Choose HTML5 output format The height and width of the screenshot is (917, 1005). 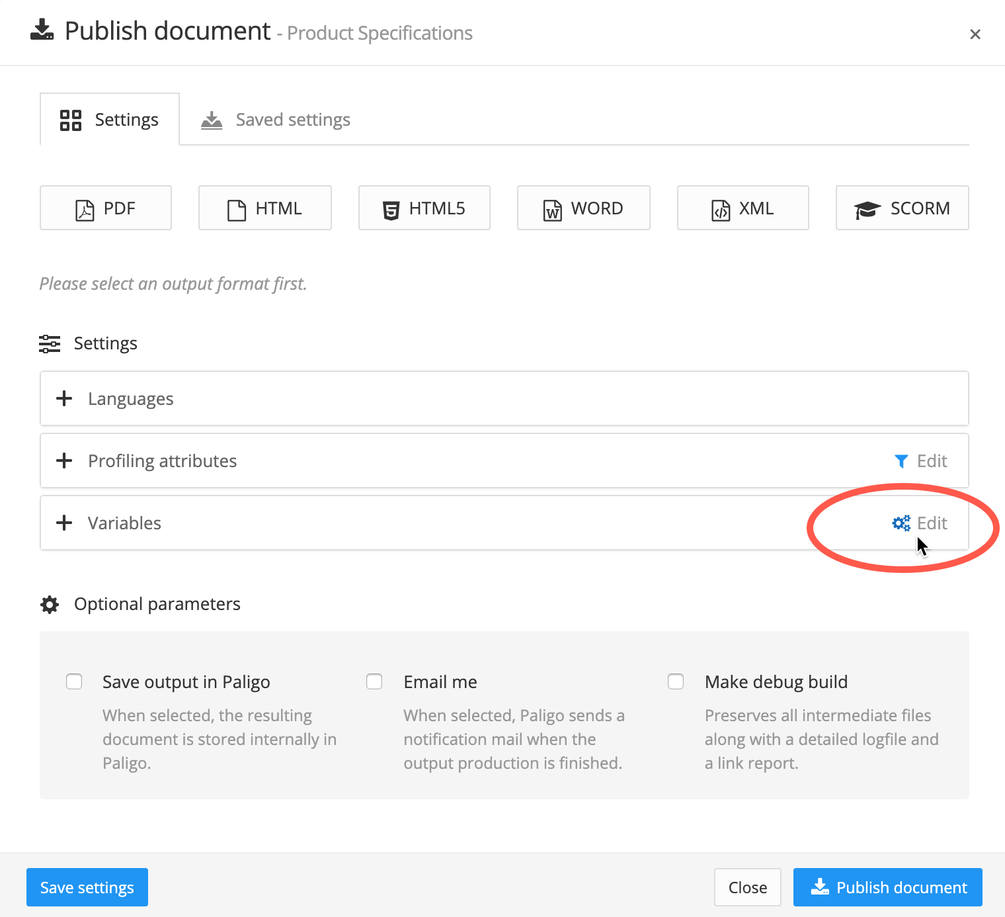(x=424, y=208)
